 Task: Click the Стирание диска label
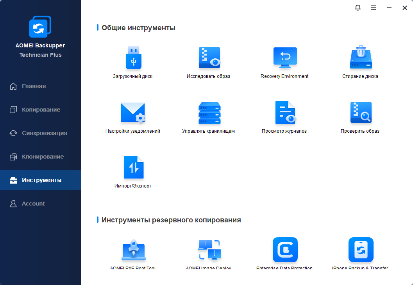point(360,76)
